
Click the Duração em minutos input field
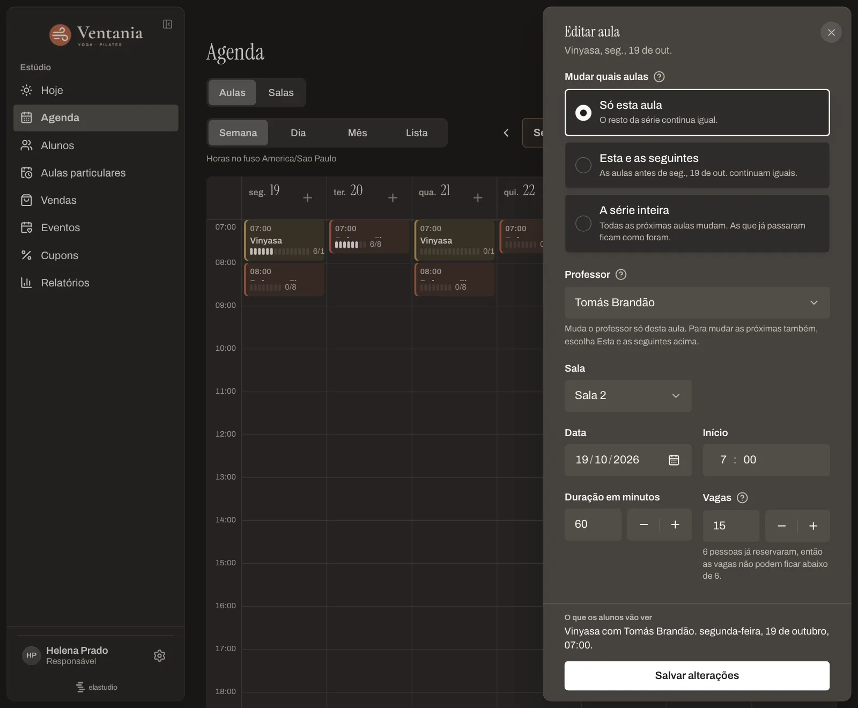click(x=593, y=525)
